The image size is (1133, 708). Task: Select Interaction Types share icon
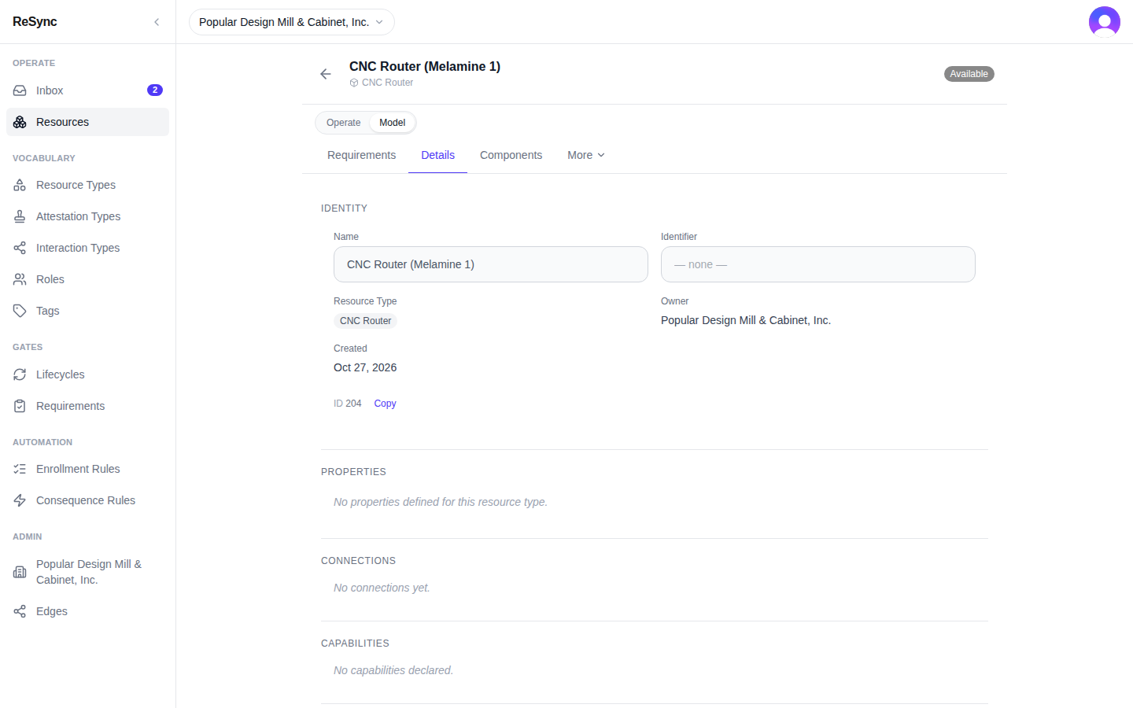pos(20,248)
